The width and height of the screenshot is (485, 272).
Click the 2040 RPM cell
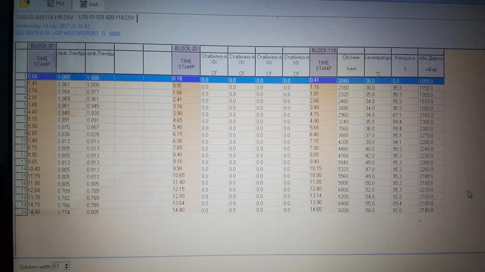[x=351, y=81]
